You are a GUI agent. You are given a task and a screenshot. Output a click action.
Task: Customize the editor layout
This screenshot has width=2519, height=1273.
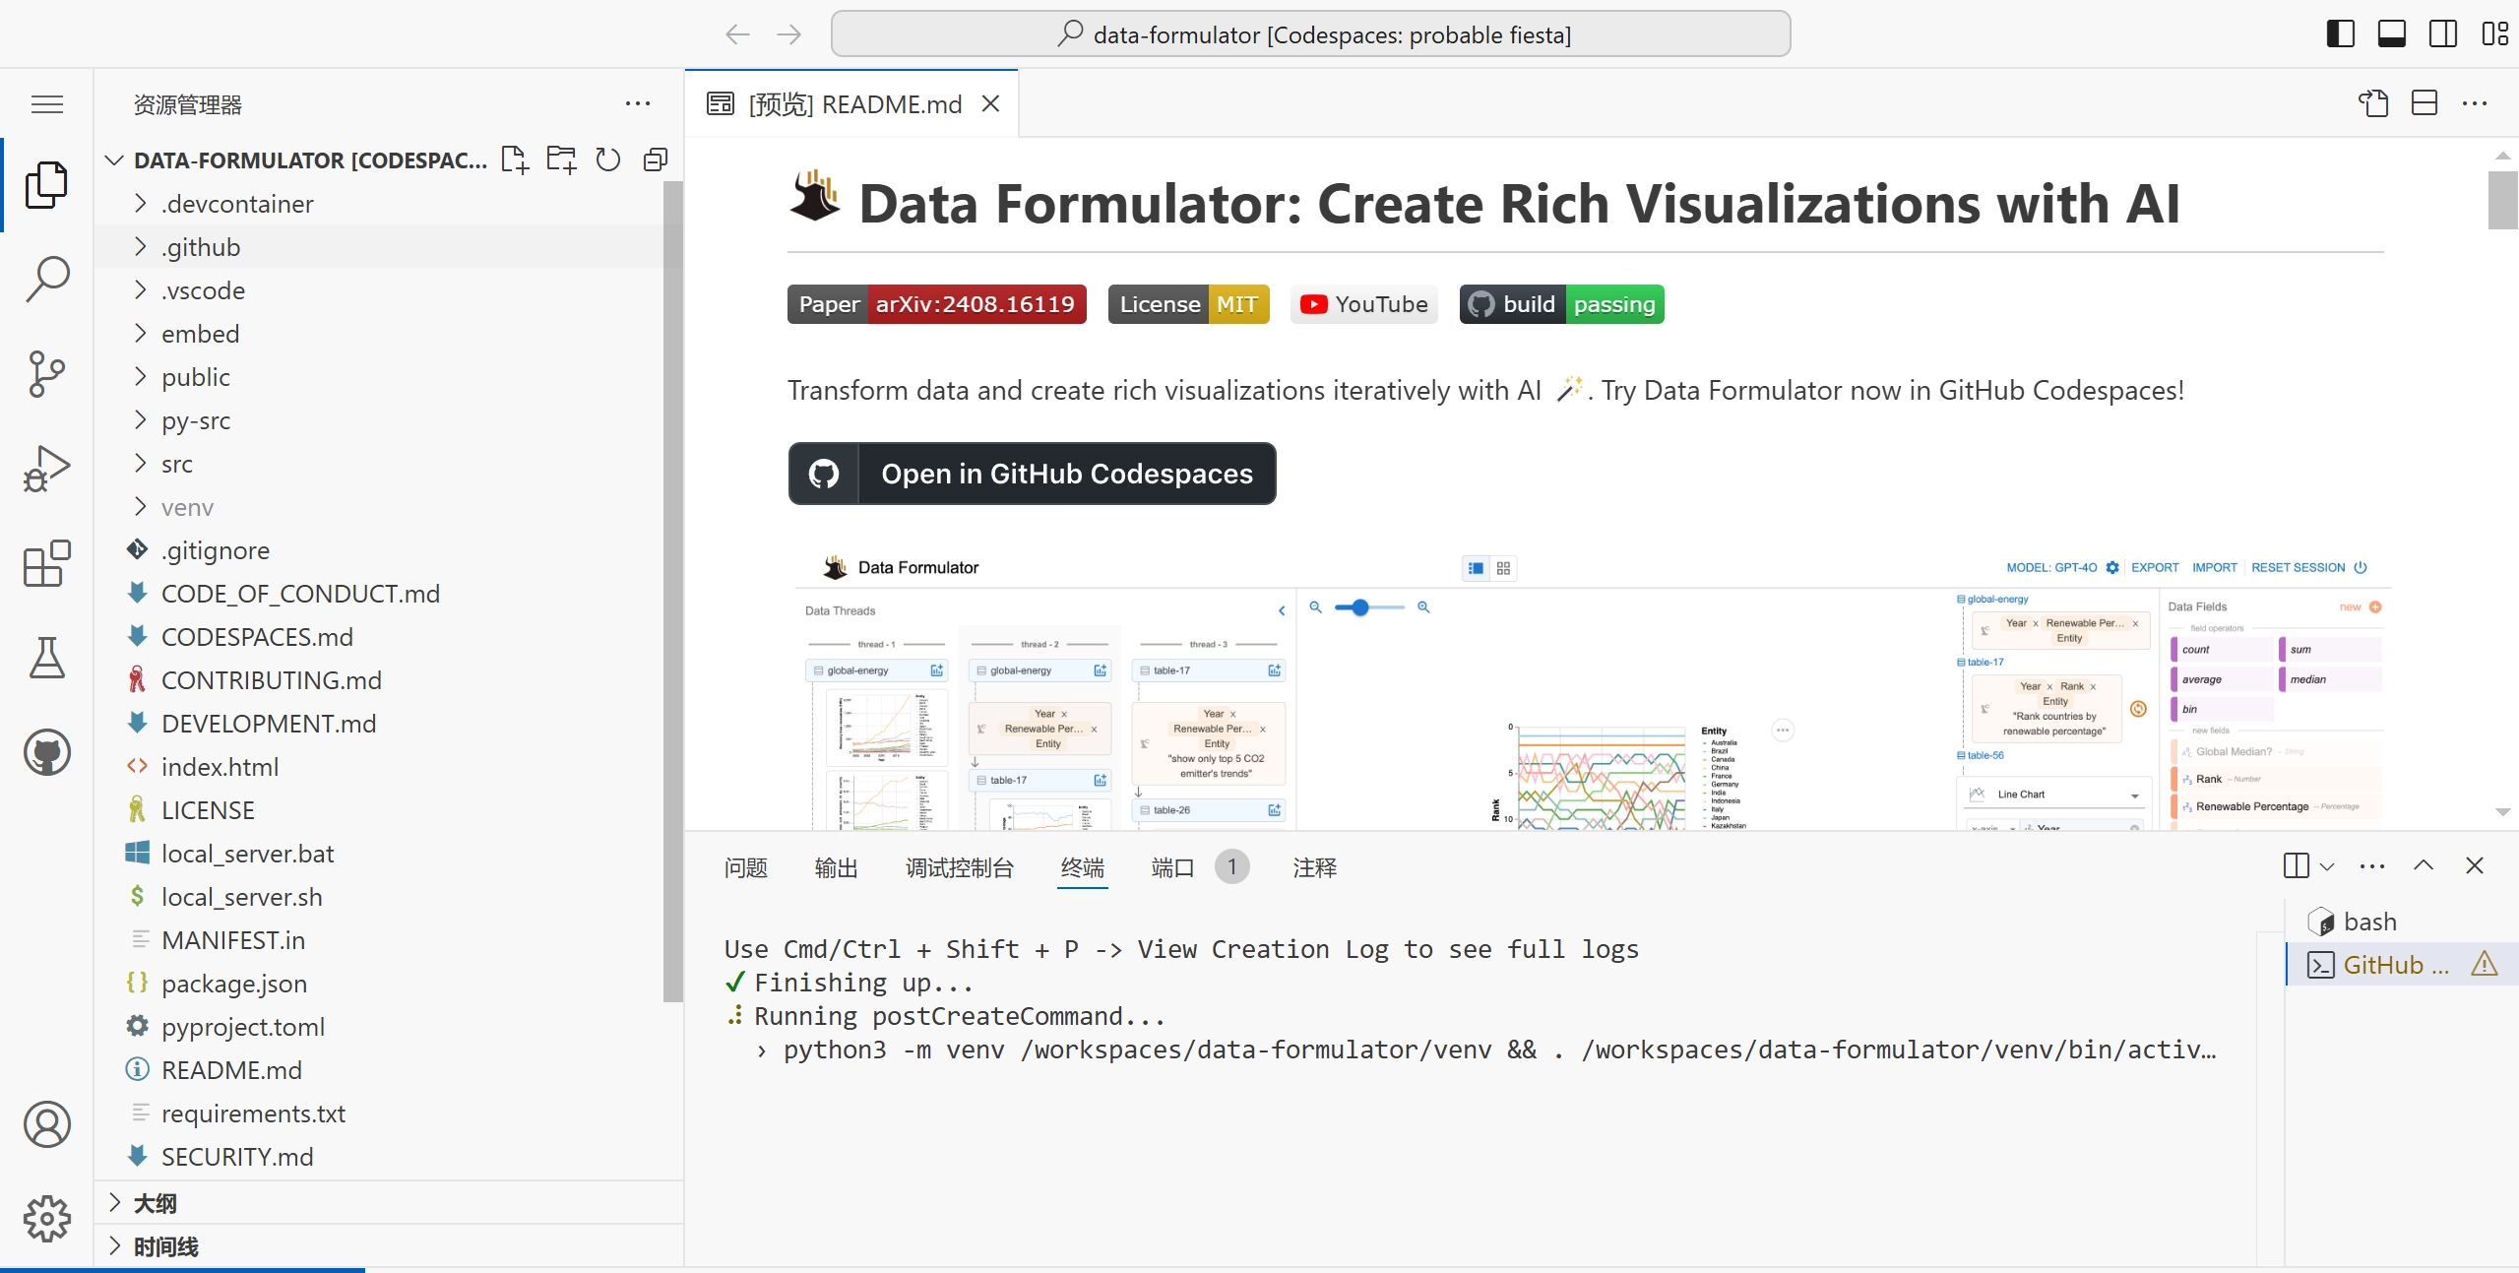(2494, 34)
